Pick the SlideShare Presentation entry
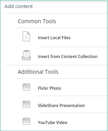This screenshot has height=131, width=108. [x=61, y=105]
